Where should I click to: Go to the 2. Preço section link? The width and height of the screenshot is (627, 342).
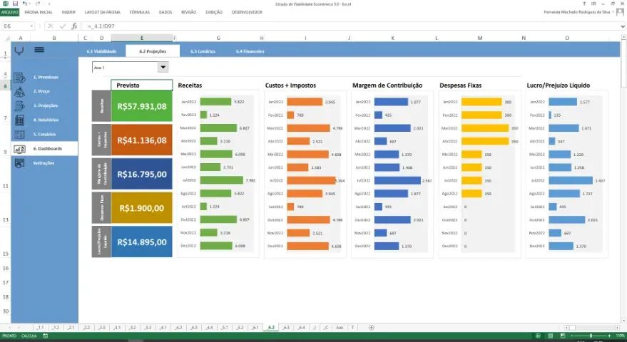point(41,91)
